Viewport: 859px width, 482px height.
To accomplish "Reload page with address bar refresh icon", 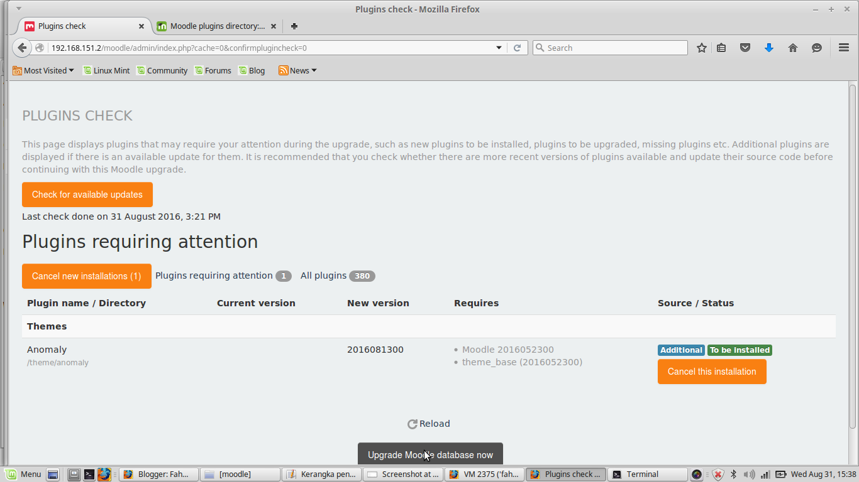I will [518, 48].
